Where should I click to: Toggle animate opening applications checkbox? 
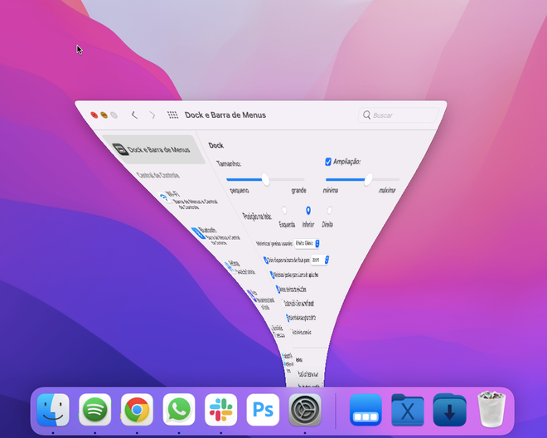tap(278, 290)
